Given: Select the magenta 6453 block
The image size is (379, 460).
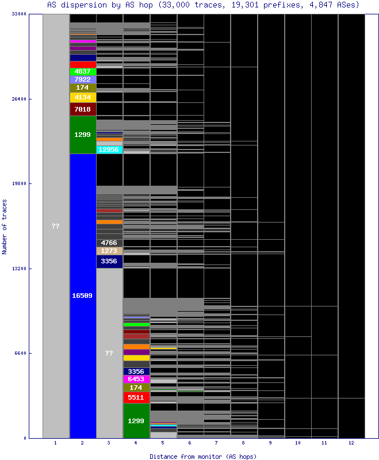Looking at the screenshot, I should click(x=136, y=379).
